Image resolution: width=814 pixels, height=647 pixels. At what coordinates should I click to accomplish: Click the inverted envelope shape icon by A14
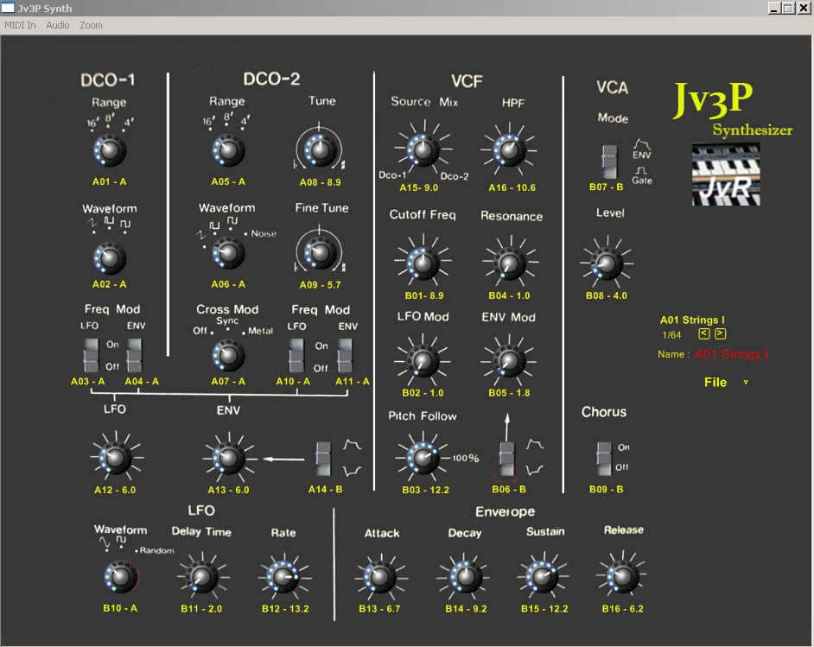352,471
